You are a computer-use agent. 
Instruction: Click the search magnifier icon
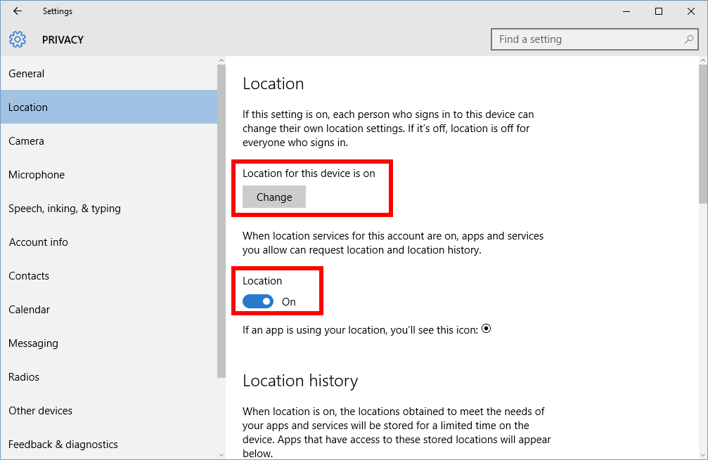(689, 39)
